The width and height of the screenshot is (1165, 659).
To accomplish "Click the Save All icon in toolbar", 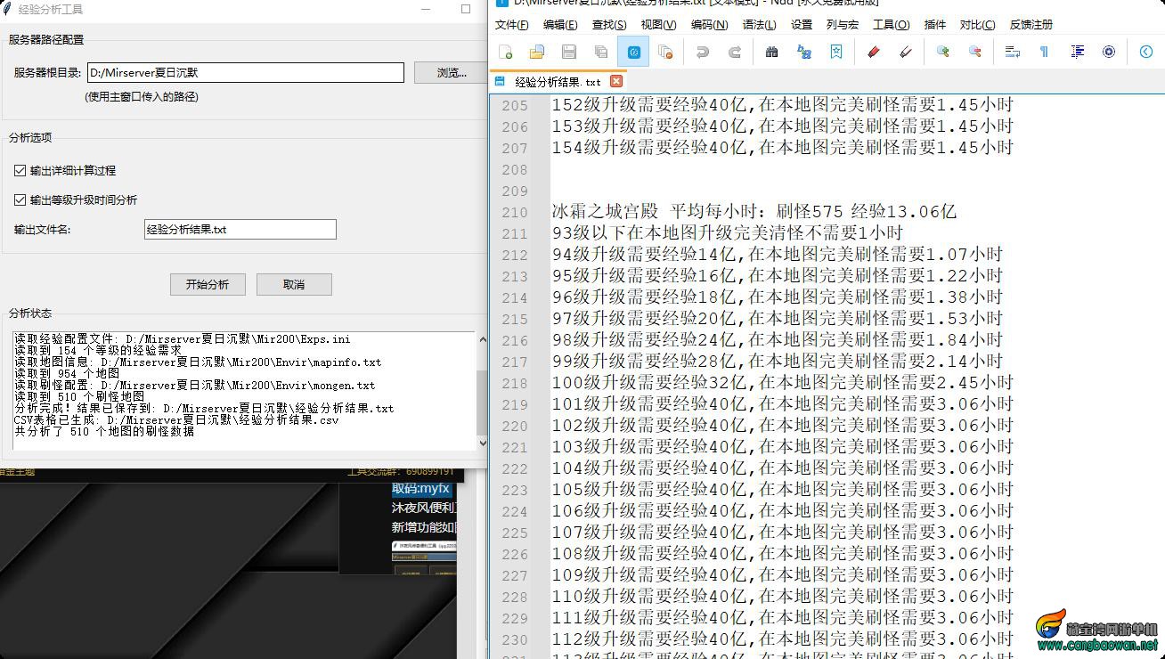I will pyautogui.click(x=601, y=52).
